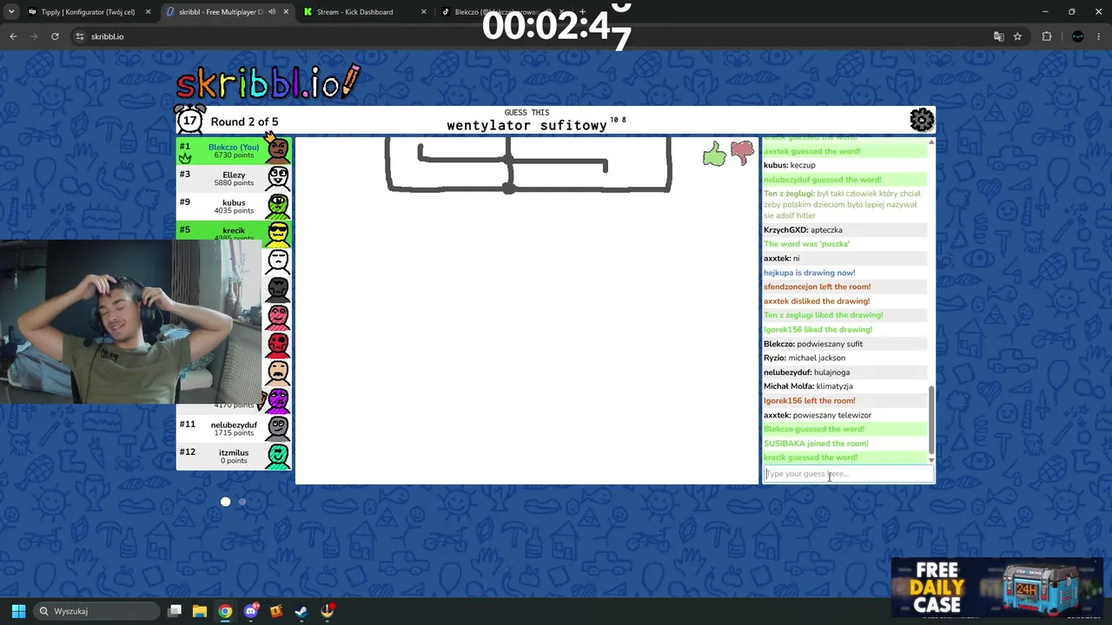Click the 'Round 2 of 5' label
Viewport: 1112px width, 625px height.
coord(244,122)
